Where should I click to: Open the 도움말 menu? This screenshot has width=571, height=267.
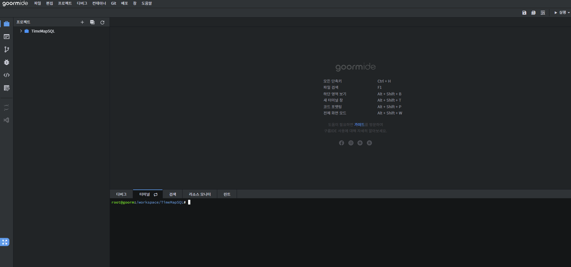pyautogui.click(x=147, y=3)
